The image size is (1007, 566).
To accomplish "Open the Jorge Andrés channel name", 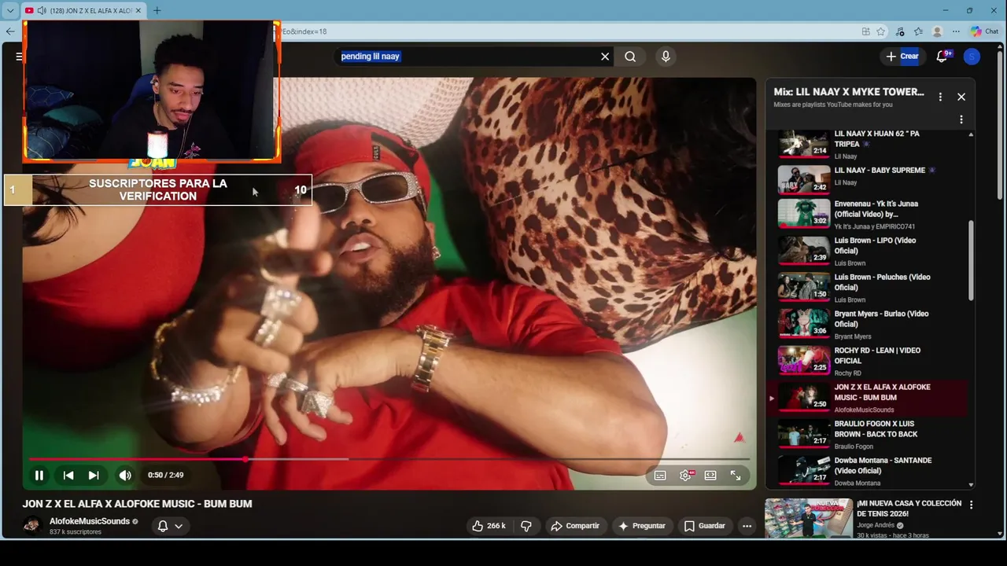I will coord(876,525).
